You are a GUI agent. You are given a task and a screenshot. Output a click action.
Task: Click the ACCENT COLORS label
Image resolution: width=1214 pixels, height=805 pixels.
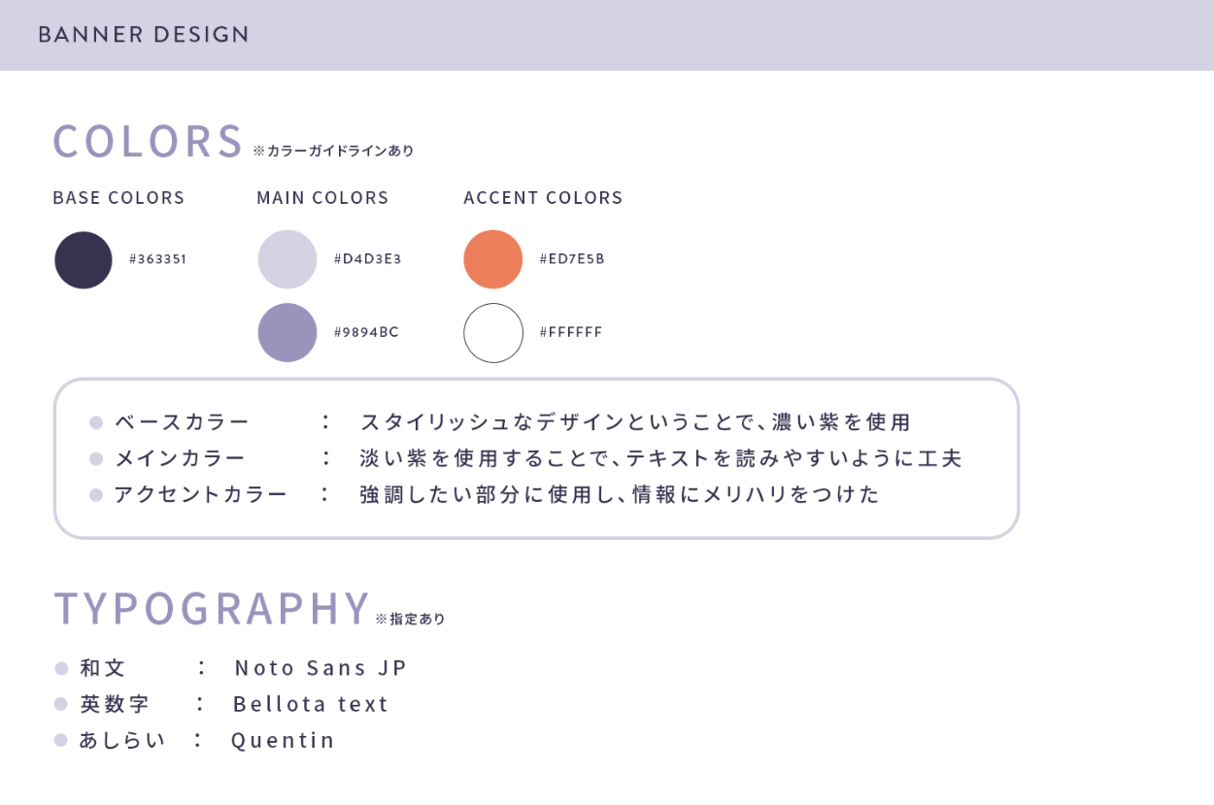[543, 198]
